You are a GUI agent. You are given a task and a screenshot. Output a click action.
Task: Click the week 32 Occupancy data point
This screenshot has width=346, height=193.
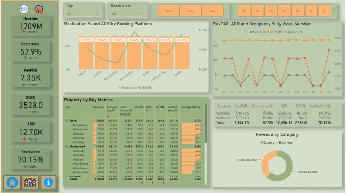tap(329, 50)
